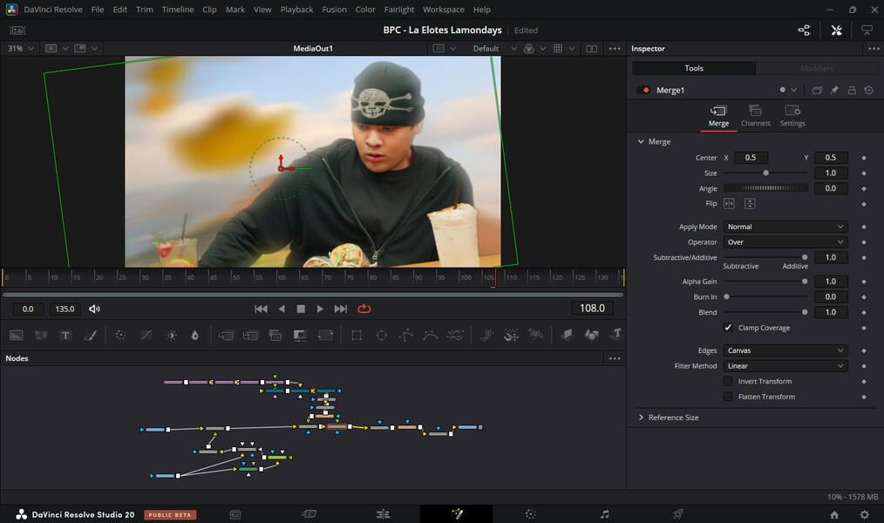Expand the Reference Size section

(642, 418)
